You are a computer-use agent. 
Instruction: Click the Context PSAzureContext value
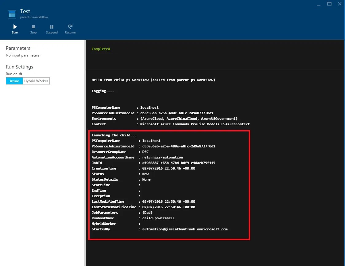click(x=195, y=124)
